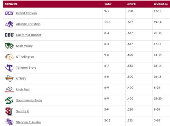Visit the Tarleton State link

coord(26,68)
